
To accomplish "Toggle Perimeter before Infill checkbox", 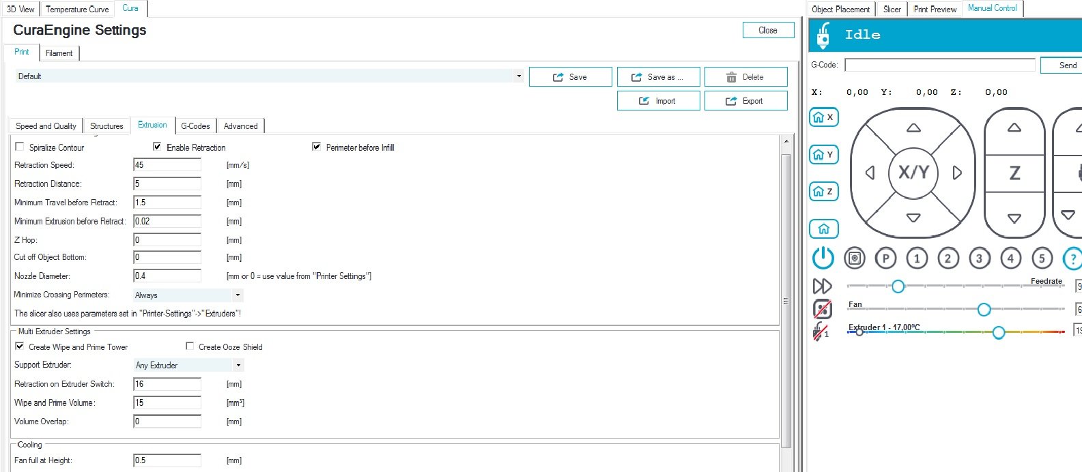I will tap(316, 147).
